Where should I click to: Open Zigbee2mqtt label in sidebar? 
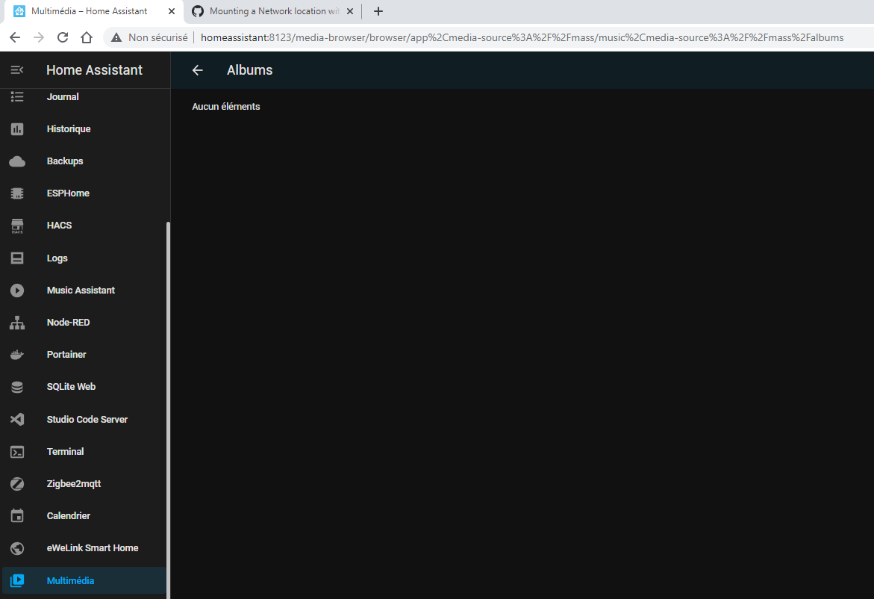[x=74, y=484]
